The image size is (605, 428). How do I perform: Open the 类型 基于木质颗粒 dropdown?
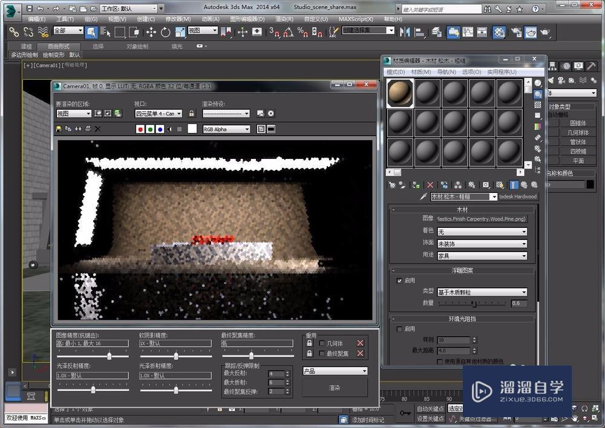482,292
